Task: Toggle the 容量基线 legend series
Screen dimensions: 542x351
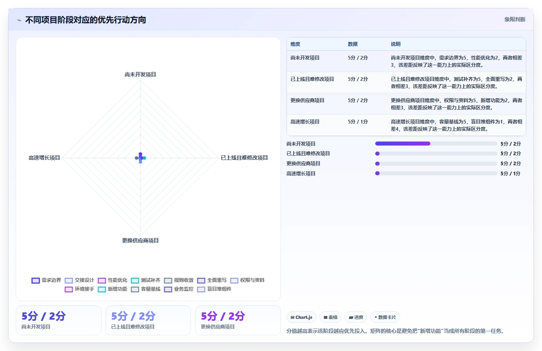Action: click(146, 289)
